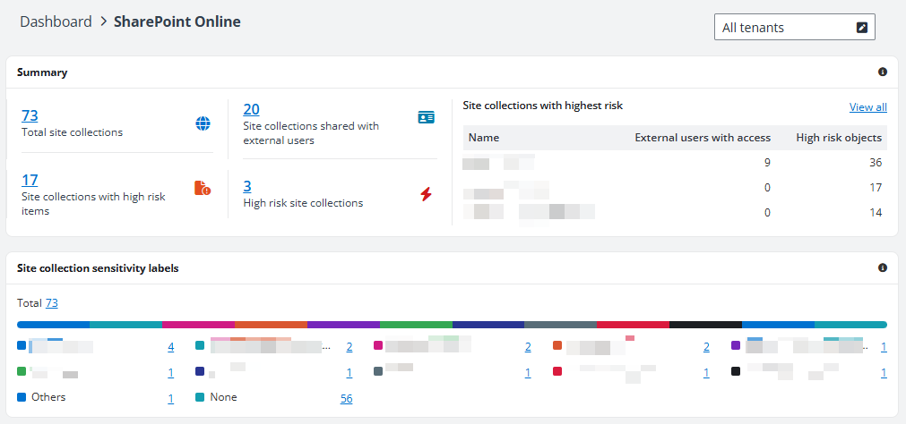Open the 3 high risk site collections link

click(247, 186)
